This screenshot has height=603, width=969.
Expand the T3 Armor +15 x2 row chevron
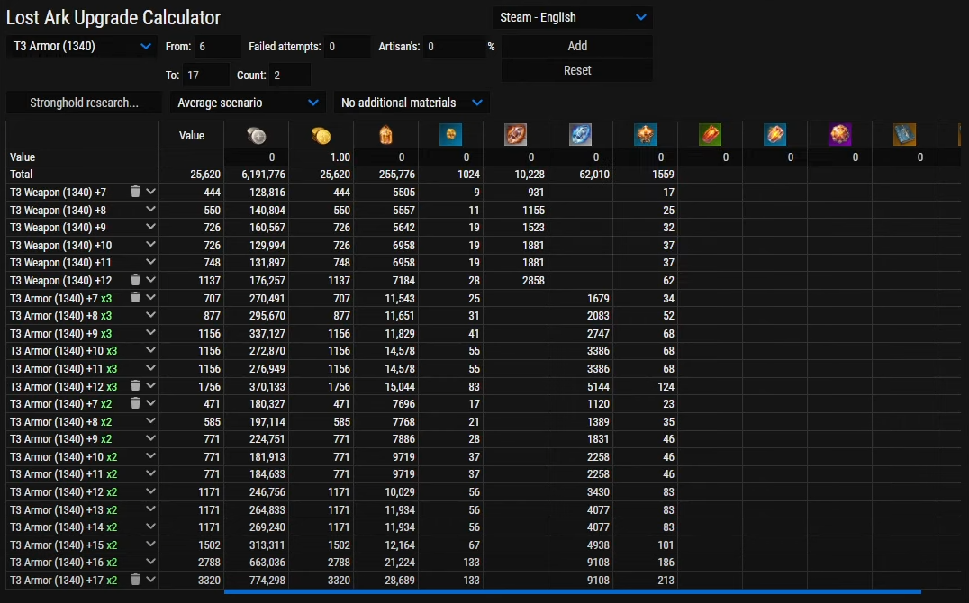tap(150, 544)
